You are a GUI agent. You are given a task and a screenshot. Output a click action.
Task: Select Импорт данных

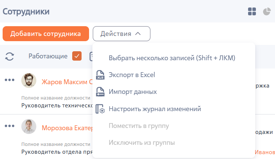click(x=133, y=92)
